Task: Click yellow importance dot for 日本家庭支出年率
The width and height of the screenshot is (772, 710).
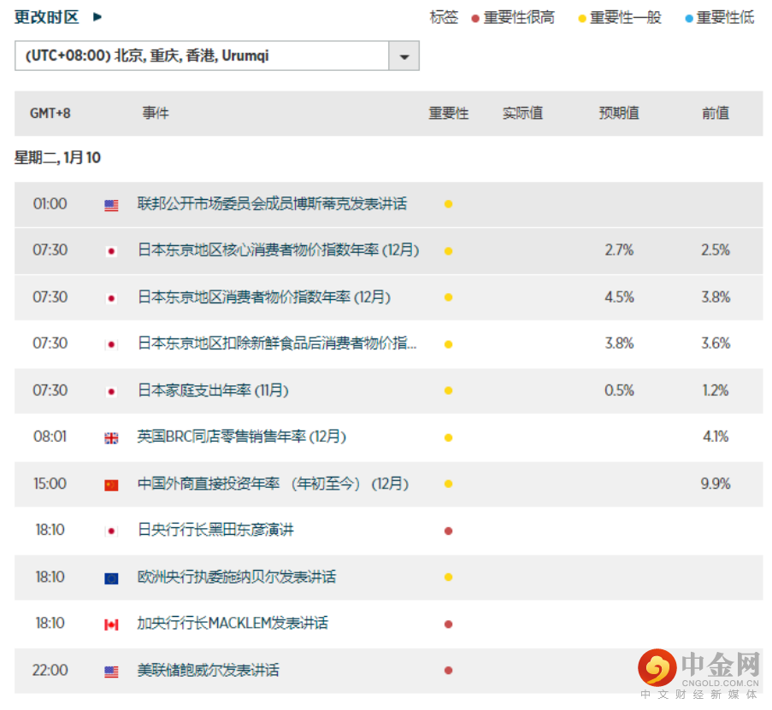Action: pyautogui.click(x=448, y=390)
